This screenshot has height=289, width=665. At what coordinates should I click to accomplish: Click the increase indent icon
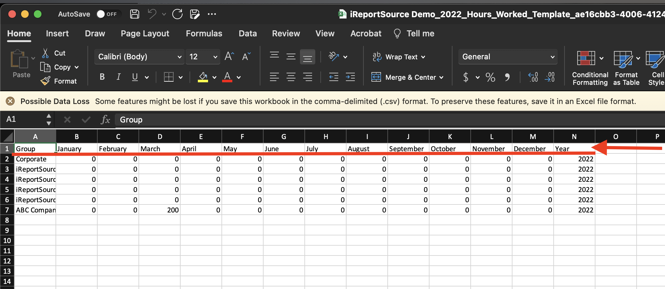350,77
